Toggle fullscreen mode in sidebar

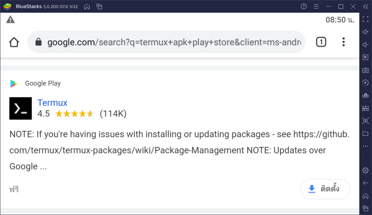point(365,19)
